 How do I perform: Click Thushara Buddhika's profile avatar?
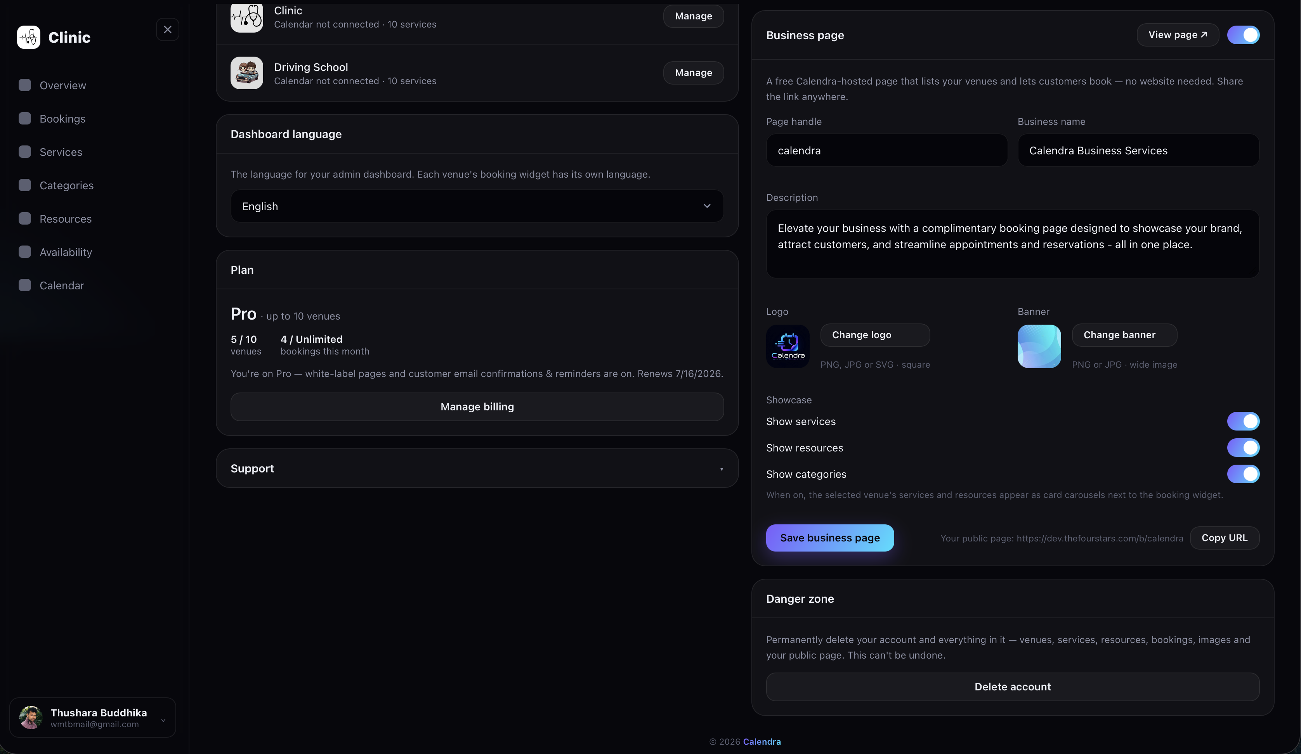click(31, 718)
